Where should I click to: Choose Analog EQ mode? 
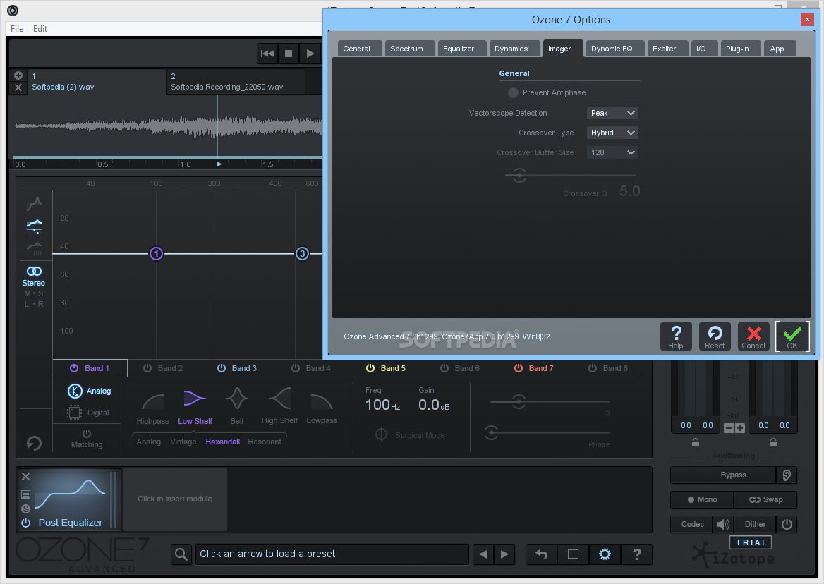click(90, 391)
